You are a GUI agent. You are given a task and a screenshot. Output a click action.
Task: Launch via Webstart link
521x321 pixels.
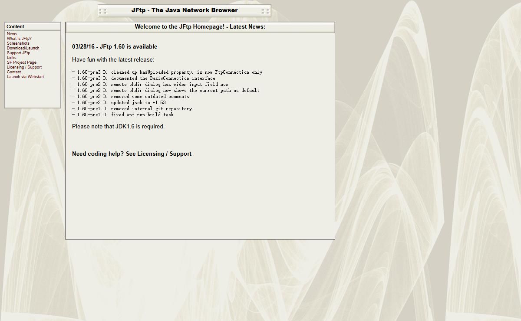tap(25, 77)
